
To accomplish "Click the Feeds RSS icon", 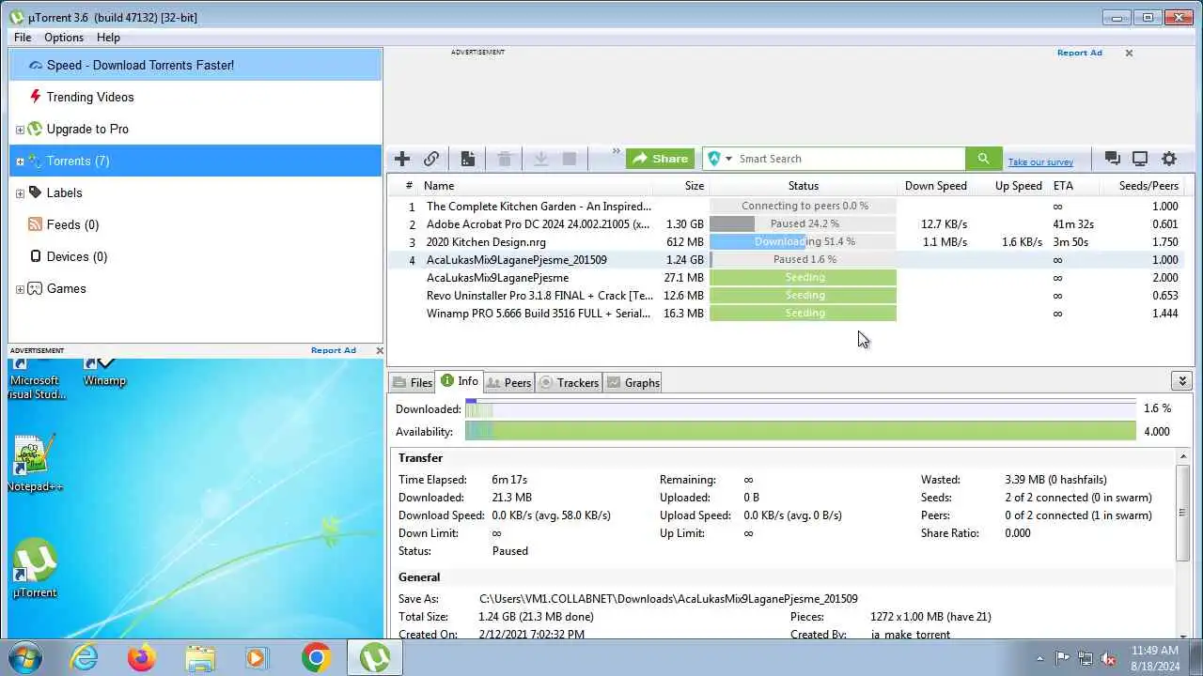I will pyautogui.click(x=35, y=224).
